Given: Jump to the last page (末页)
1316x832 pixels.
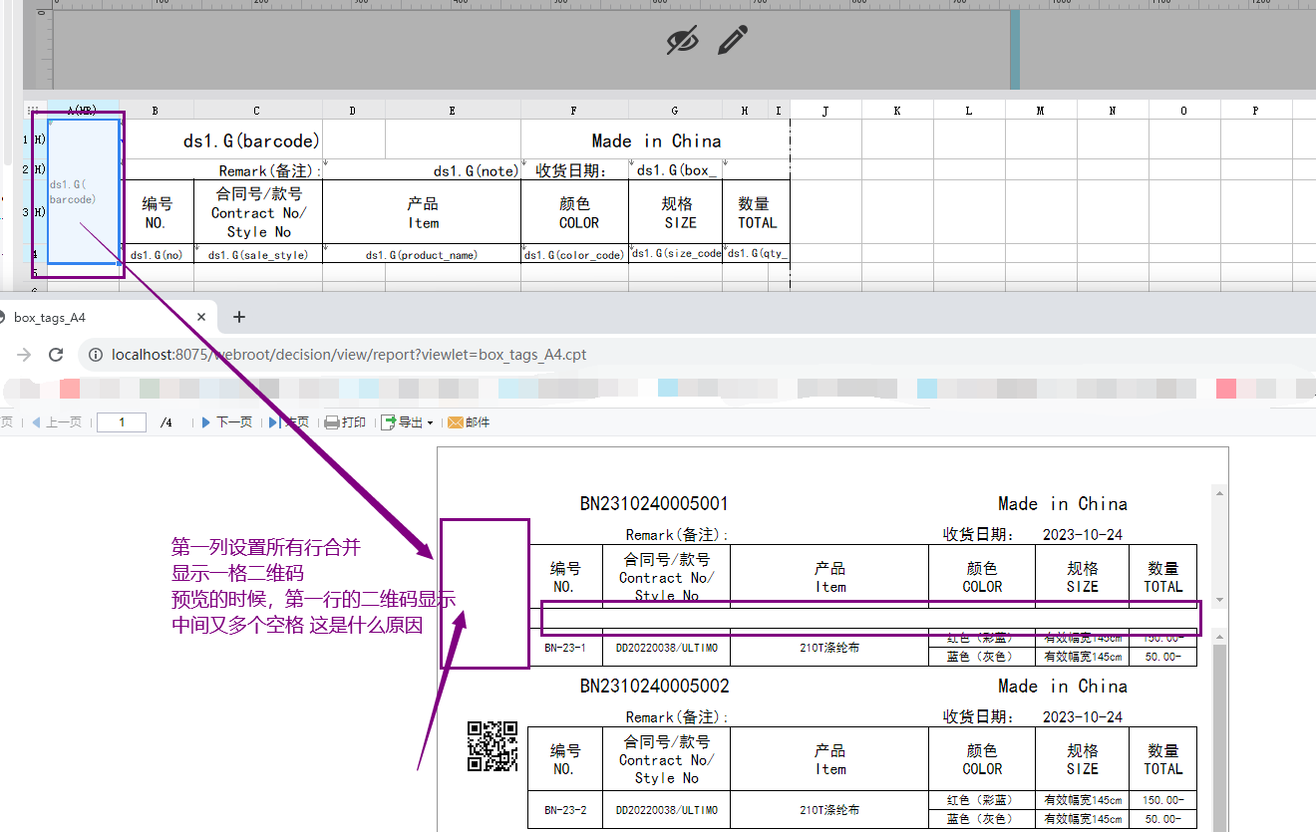Looking at the screenshot, I should coord(289,422).
